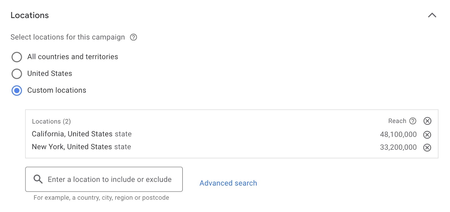The image size is (450, 212).
Task: Select the All countries and territories option
Action: pos(17,57)
